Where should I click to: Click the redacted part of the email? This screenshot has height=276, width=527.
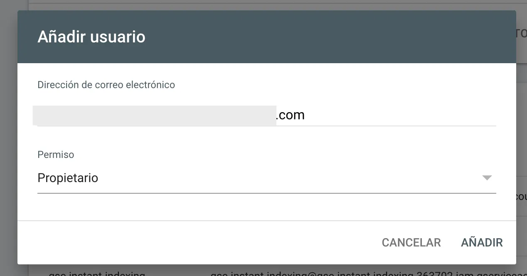click(154, 115)
